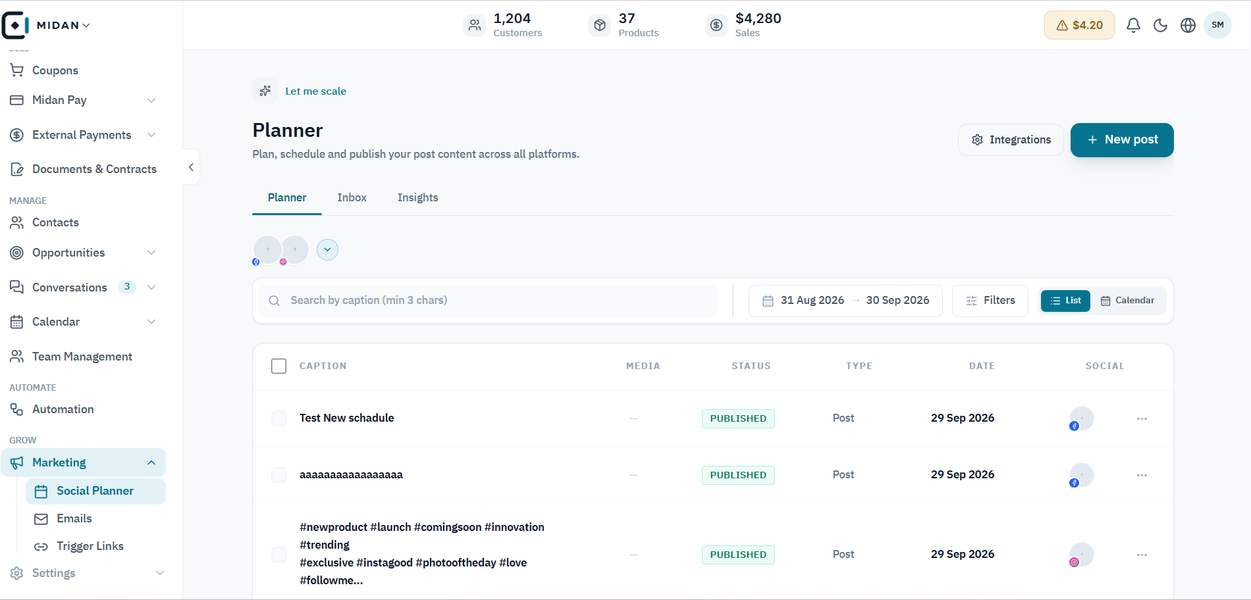The image size is (1251, 600).
Task: Collapse the Marketing section
Action: pyautogui.click(x=151, y=463)
